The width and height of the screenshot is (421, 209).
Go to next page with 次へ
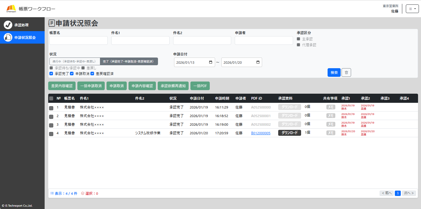pyautogui.click(x=409, y=193)
